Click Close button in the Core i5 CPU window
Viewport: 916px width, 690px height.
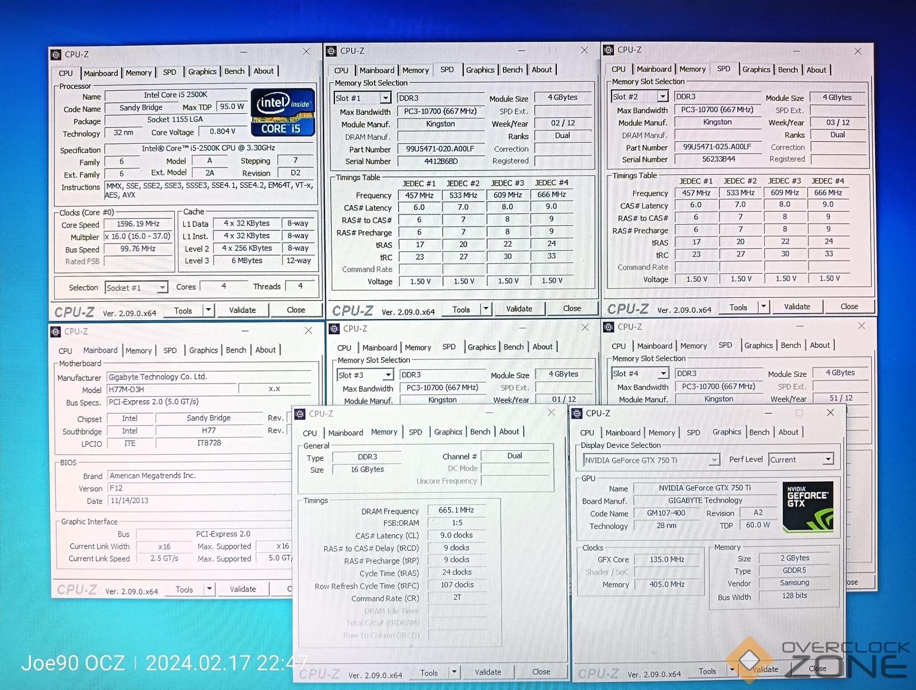tap(296, 309)
